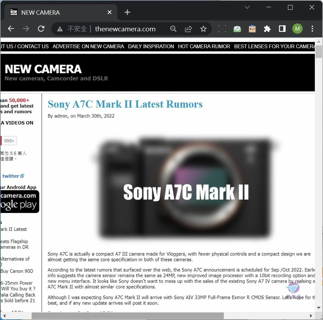Image resolution: width=323 pixels, height=320 pixels.
Task: Open sidebar link 'ark II Latest'
Action: tap(14, 229)
